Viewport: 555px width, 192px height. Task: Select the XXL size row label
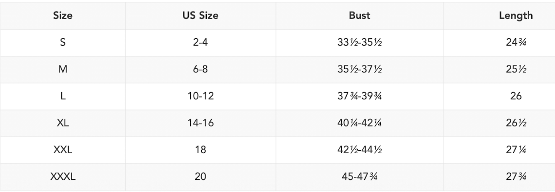point(63,149)
